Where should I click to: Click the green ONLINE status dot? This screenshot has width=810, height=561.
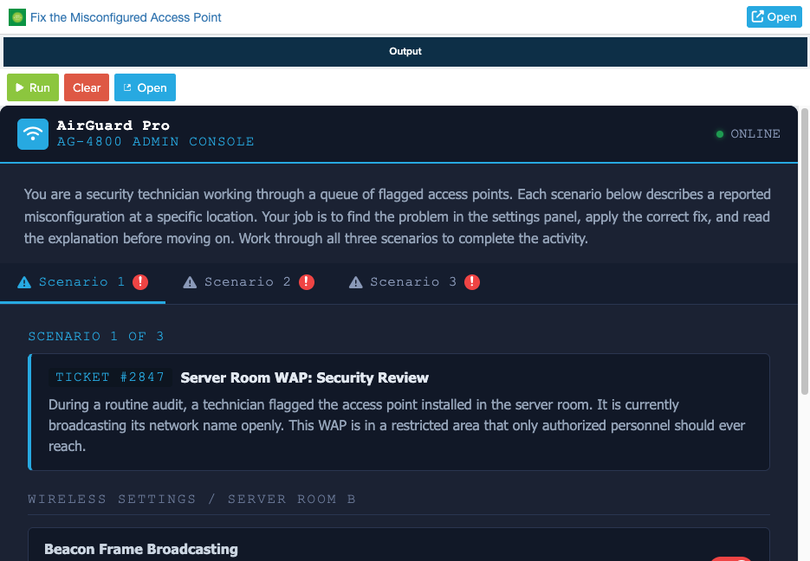tap(720, 134)
